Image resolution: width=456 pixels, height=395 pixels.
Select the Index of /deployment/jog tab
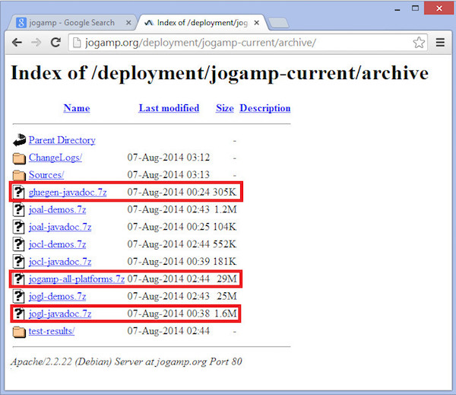coord(201,23)
